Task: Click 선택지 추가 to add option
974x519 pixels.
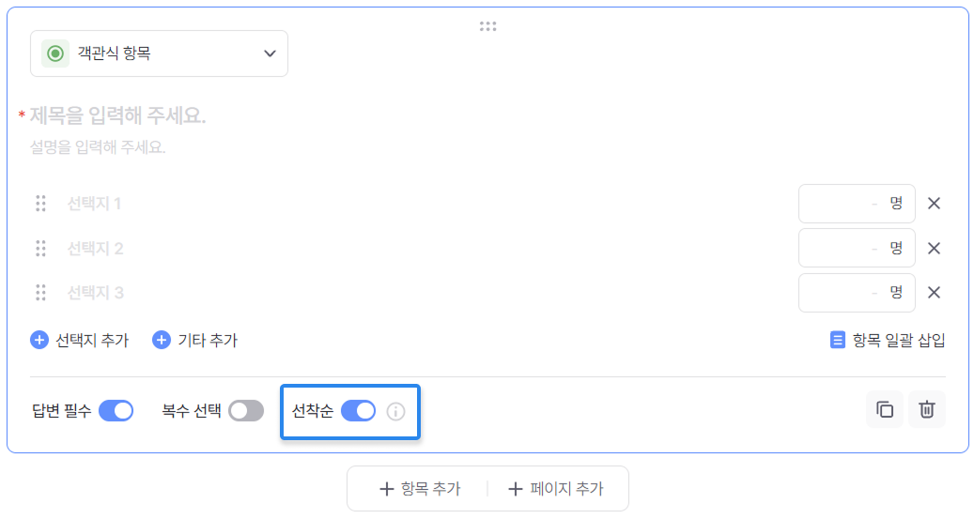Action: [x=80, y=340]
